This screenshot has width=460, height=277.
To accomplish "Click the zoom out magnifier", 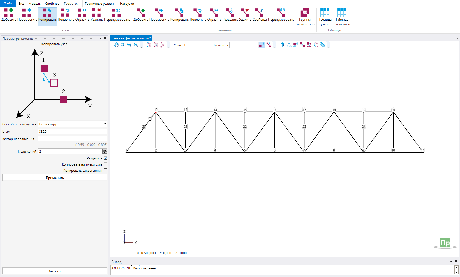I will point(136,45).
